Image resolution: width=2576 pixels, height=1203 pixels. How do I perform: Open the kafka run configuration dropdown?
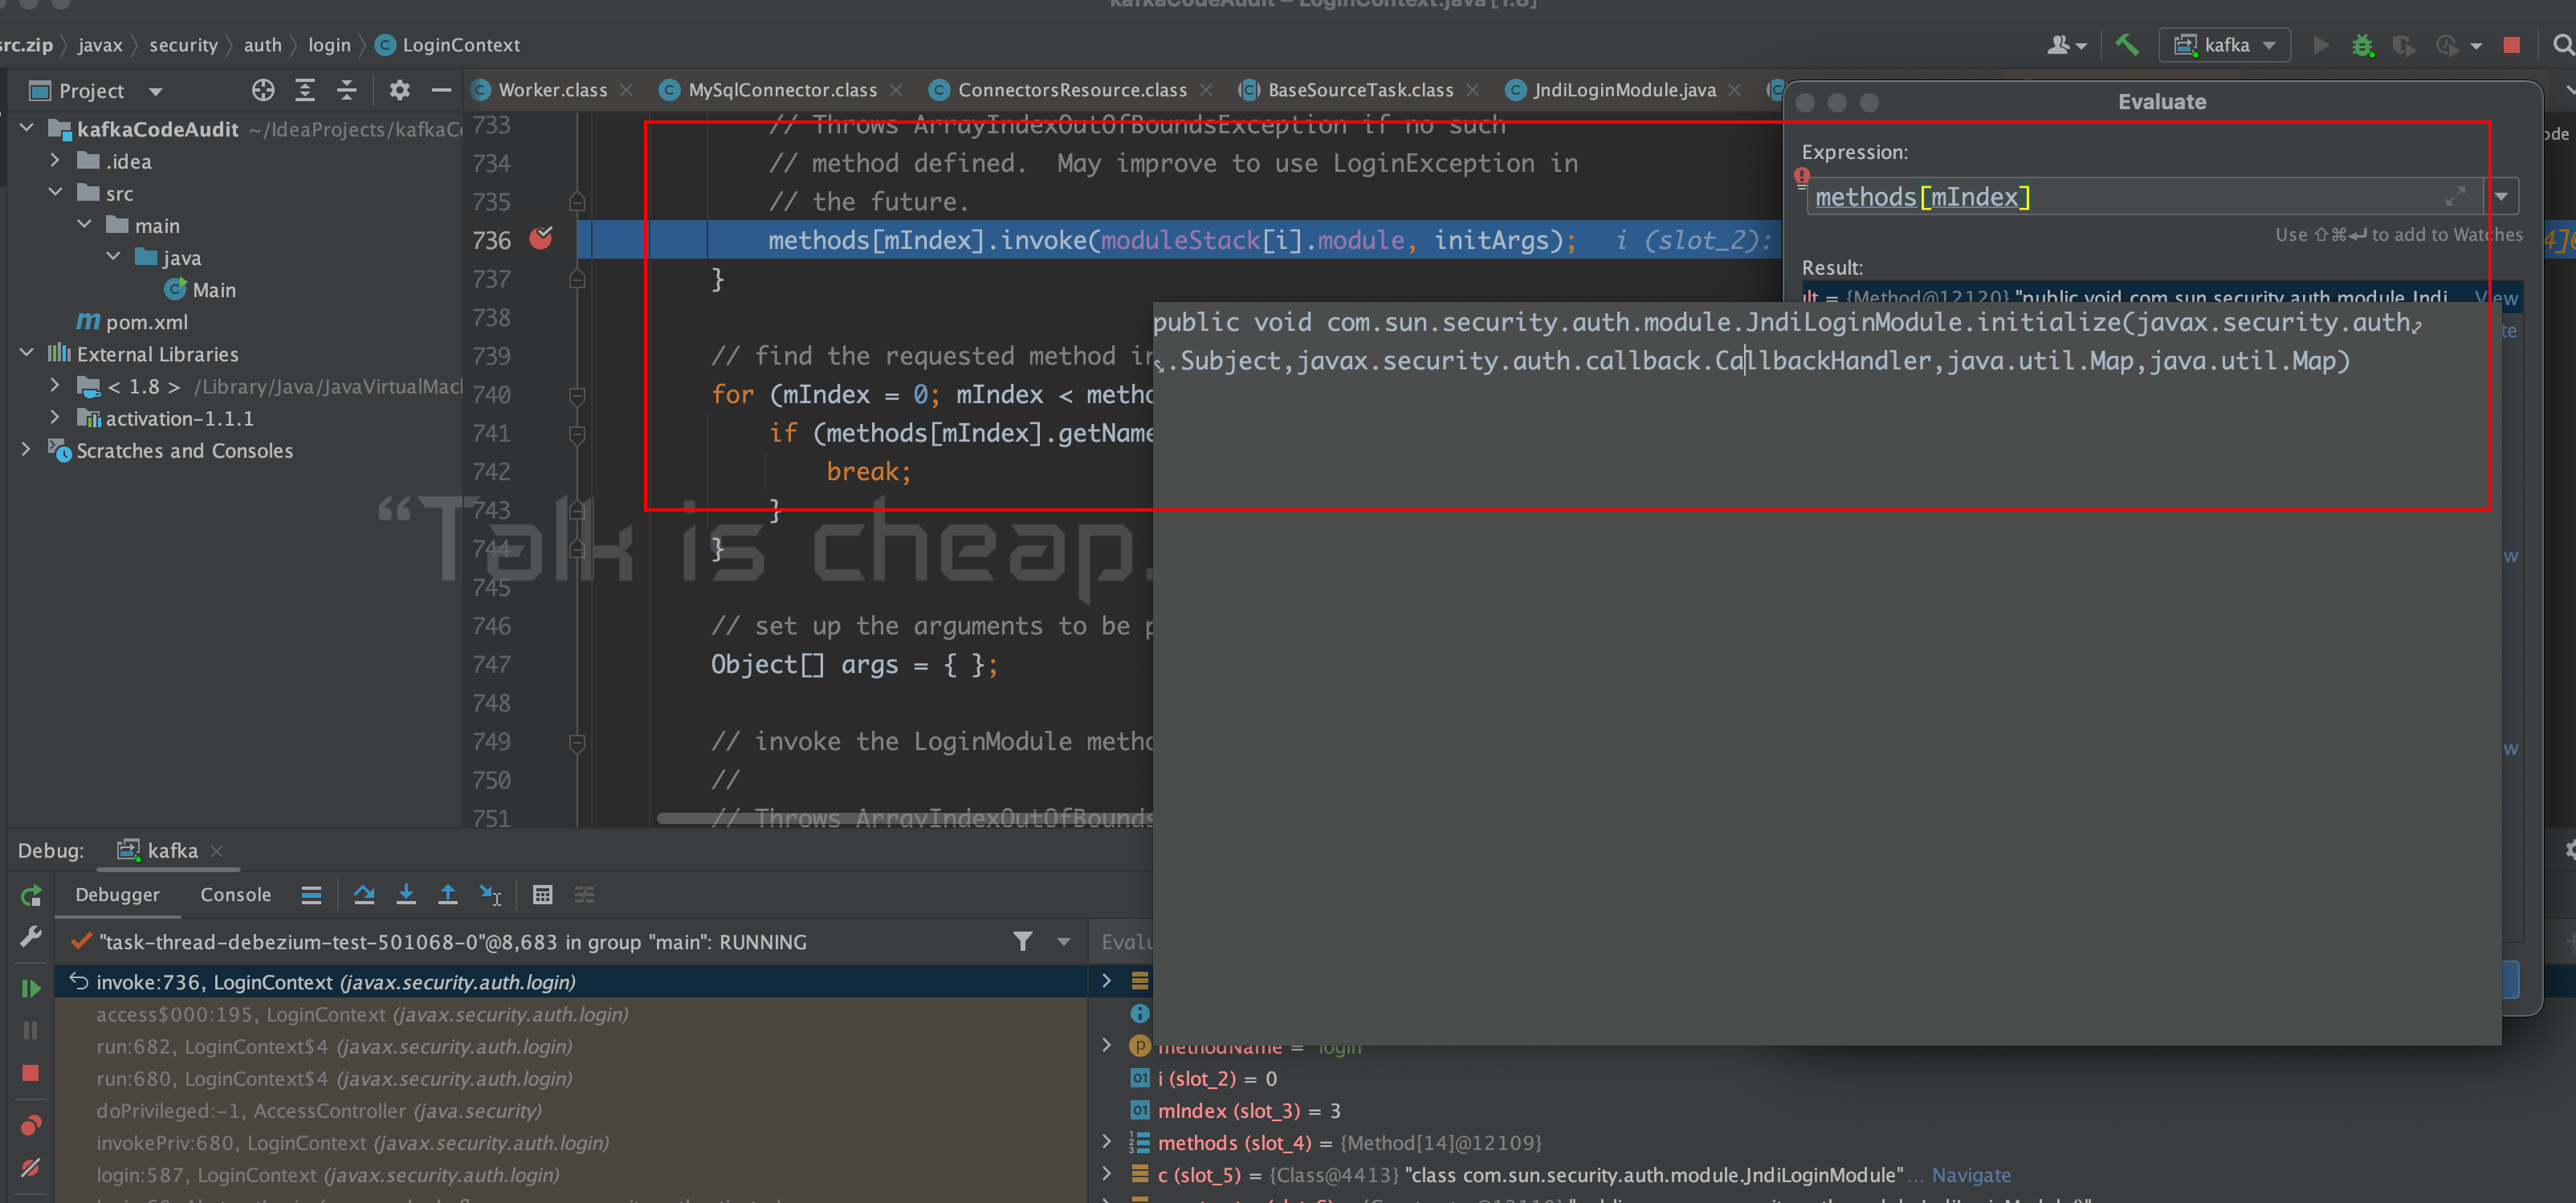[x=2225, y=45]
